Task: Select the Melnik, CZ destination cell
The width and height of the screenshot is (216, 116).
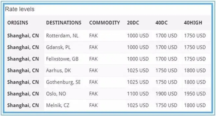Action: pos(58,105)
